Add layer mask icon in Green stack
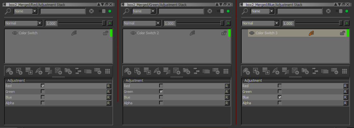Screen dimensions: 354x128 point(137,71)
